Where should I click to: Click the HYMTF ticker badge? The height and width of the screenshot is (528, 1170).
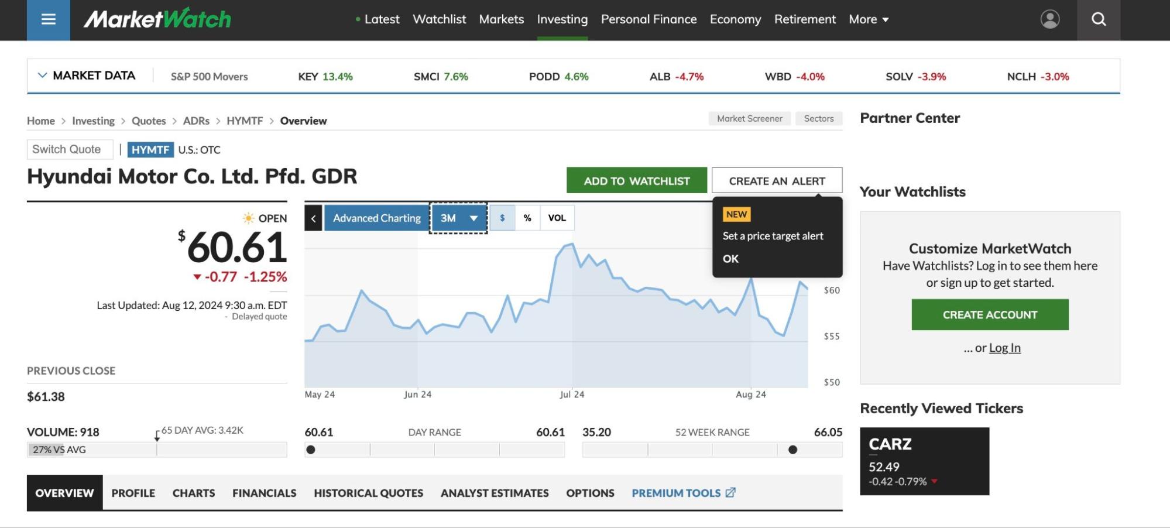click(150, 150)
